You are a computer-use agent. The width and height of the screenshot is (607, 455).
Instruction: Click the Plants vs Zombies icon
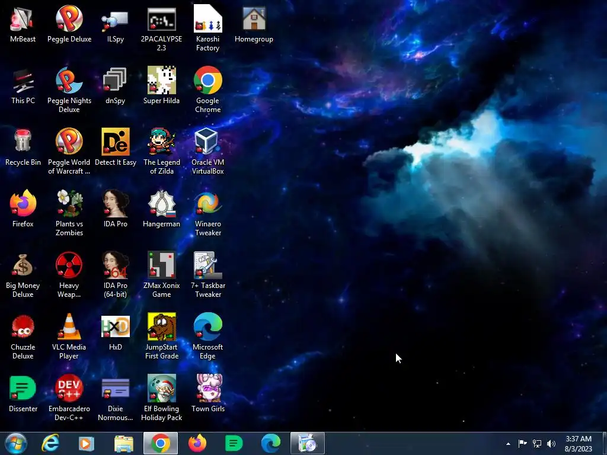coord(69,213)
